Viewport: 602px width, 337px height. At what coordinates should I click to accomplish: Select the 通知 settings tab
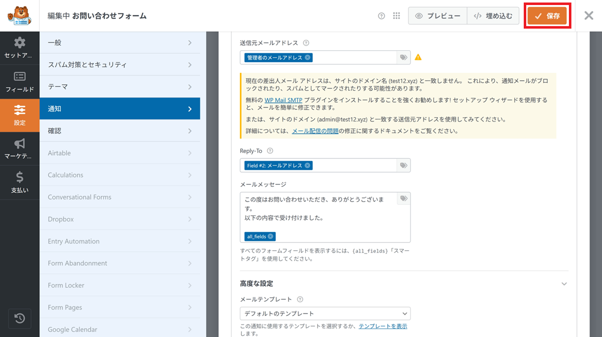coord(119,108)
